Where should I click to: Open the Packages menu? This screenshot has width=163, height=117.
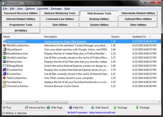(x=56, y=9)
